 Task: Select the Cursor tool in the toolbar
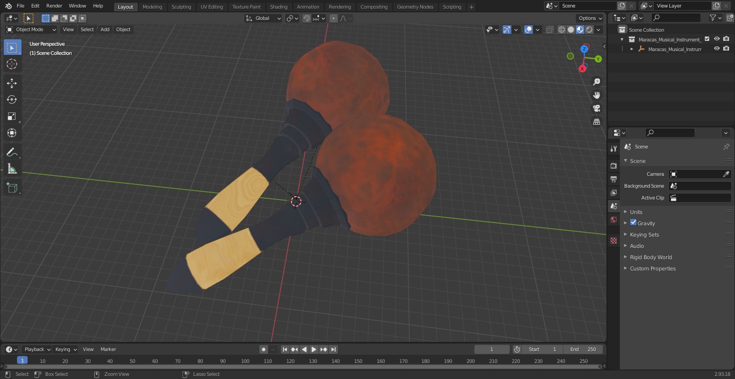[x=12, y=64]
